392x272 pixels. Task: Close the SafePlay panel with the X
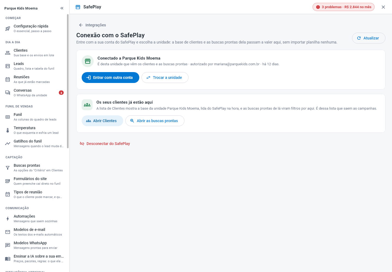point(383,7)
